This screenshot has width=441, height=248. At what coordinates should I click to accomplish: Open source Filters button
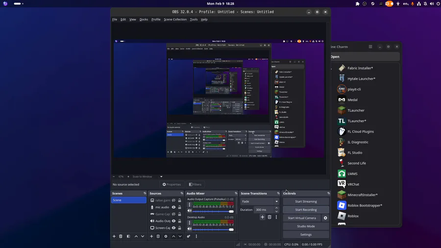tap(195, 184)
